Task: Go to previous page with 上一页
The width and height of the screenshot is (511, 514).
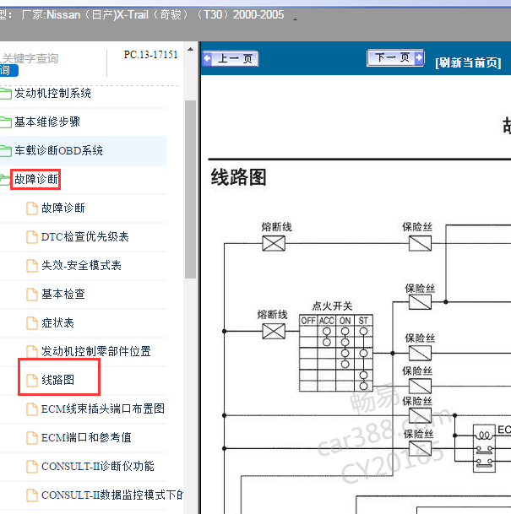Action: click(x=231, y=59)
